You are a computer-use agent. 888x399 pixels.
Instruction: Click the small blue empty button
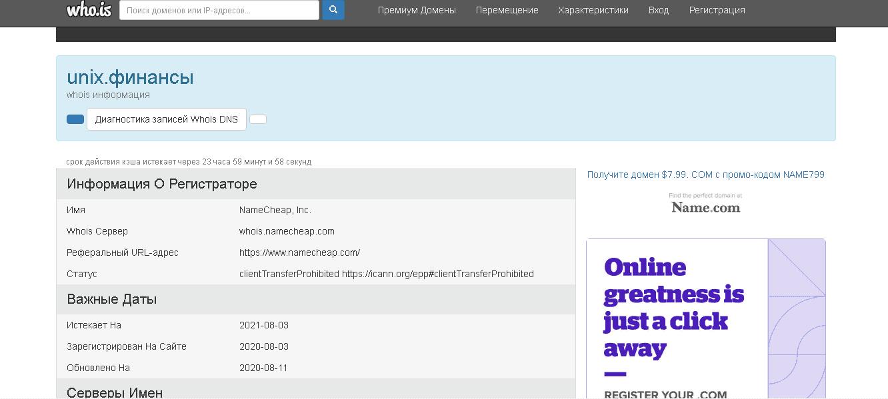click(75, 119)
